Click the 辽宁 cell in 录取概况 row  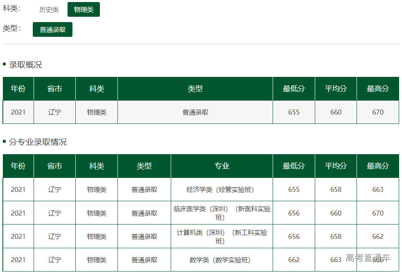tap(54, 112)
